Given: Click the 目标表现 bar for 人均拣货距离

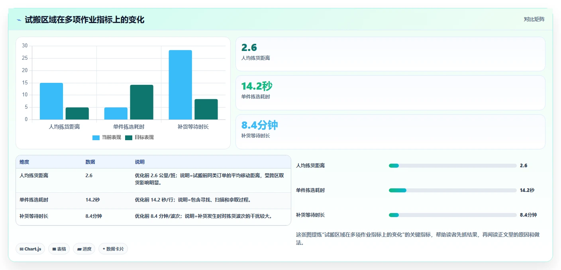Looking at the screenshot, I should coord(77,113).
